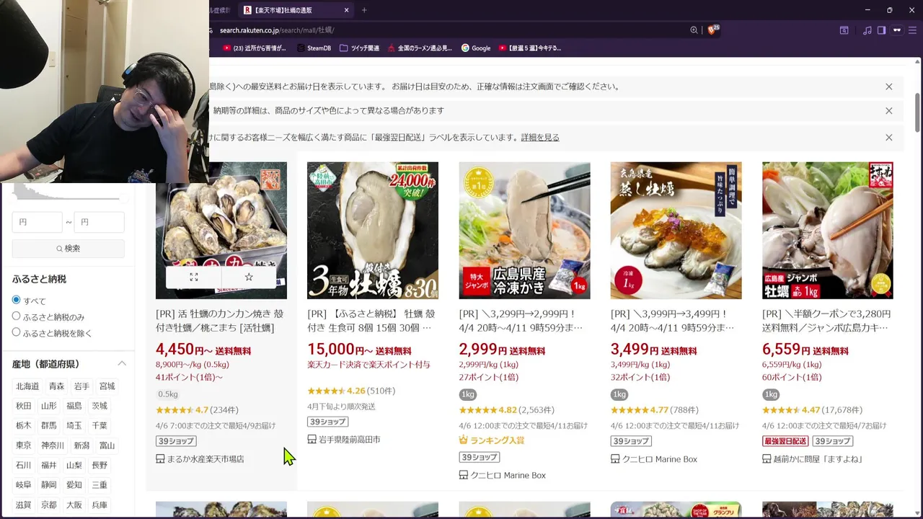
Task: Favorite the カンカン焼き item with star icon
Action: pos(249,278)
